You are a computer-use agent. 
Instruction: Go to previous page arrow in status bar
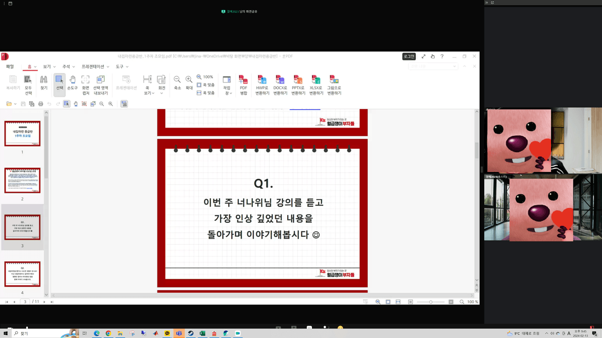tap(14, 301)
